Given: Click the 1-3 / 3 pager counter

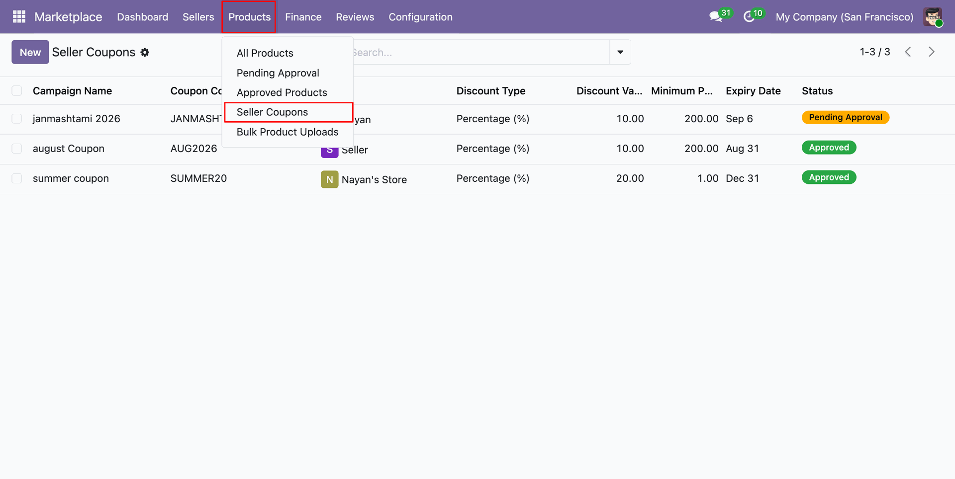Looking at the screenshot, I should (x=874, y=52).
